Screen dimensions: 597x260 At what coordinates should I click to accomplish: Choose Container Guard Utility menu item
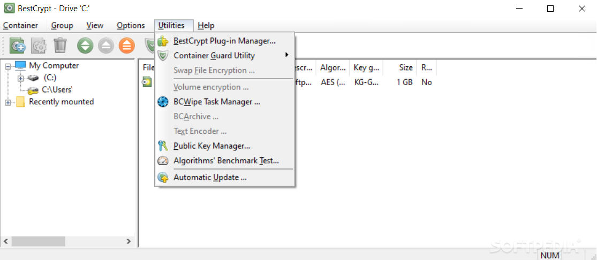(x=225, y=56)
